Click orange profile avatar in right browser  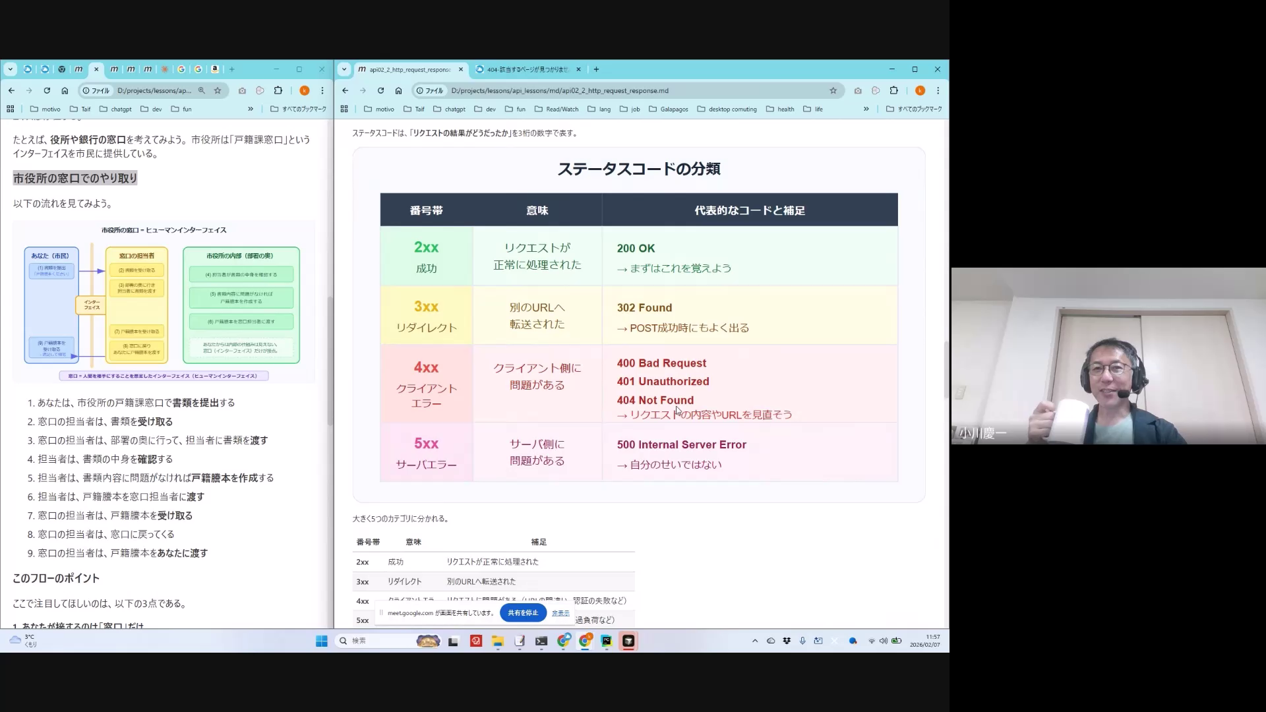(x=920, y=90)
